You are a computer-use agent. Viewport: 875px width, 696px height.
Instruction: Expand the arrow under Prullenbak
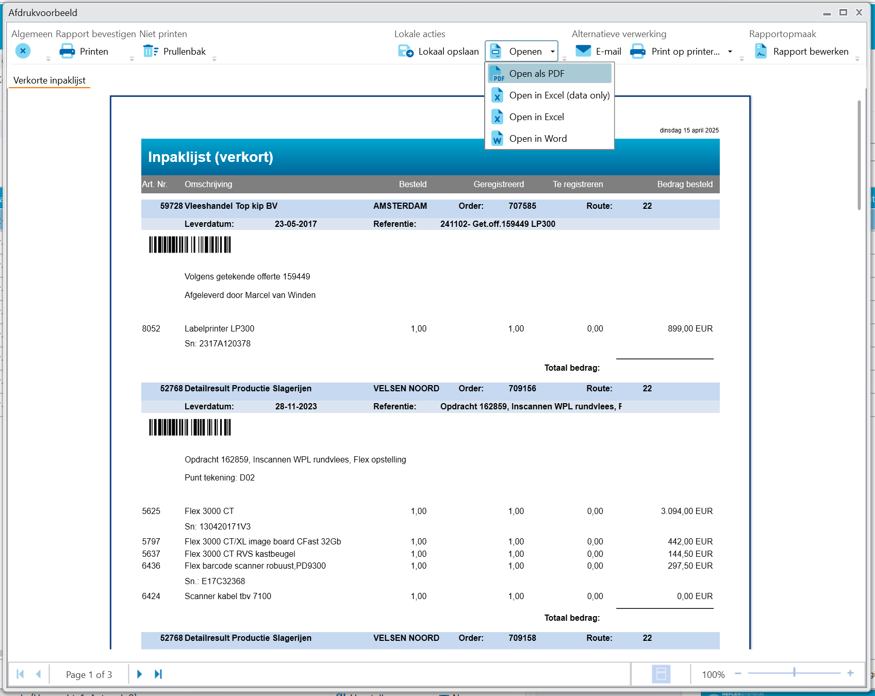point(214,59)
